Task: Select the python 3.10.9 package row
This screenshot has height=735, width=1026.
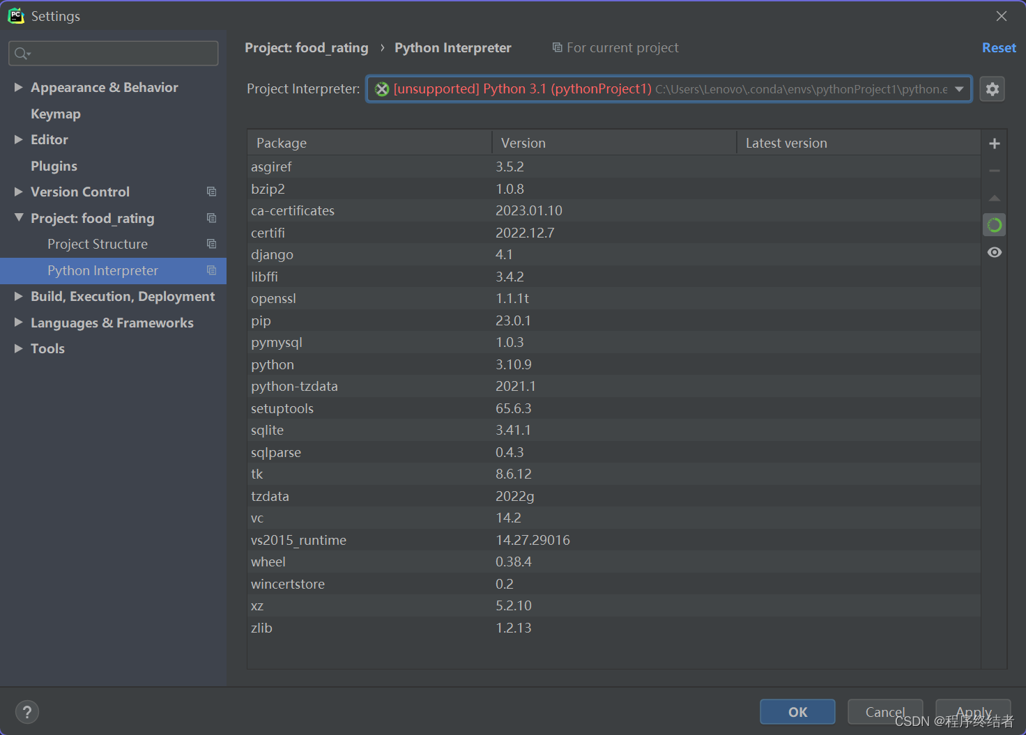Action: [x=613, y=364]
